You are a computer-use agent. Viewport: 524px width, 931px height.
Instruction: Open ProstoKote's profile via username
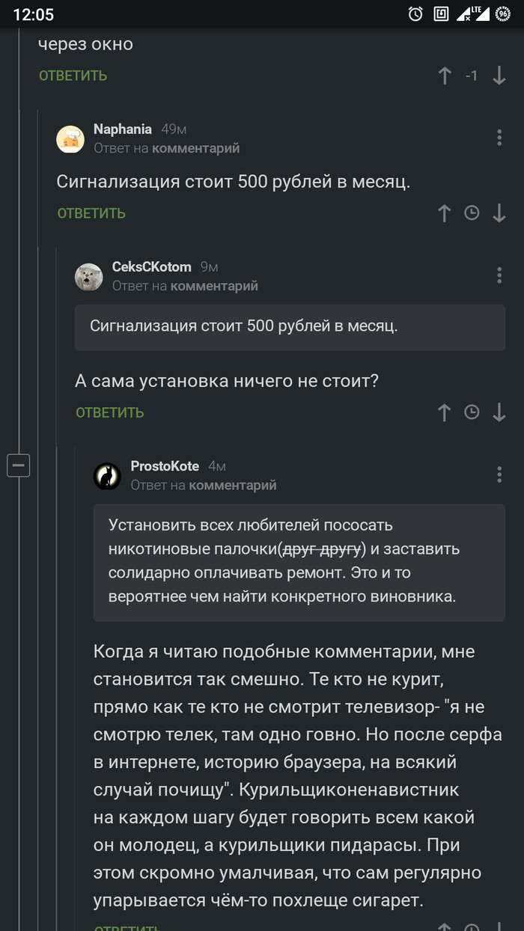pos(165,466)
